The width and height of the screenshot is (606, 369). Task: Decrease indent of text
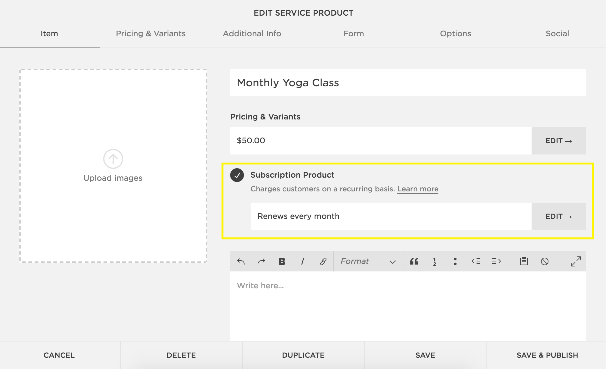click(x=476, y=261)
